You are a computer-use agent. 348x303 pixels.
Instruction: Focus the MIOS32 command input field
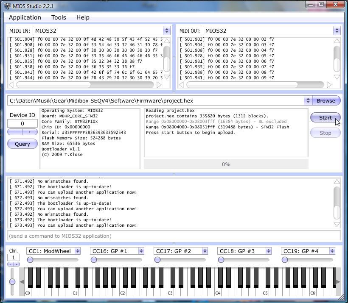[x=174, y=236]
